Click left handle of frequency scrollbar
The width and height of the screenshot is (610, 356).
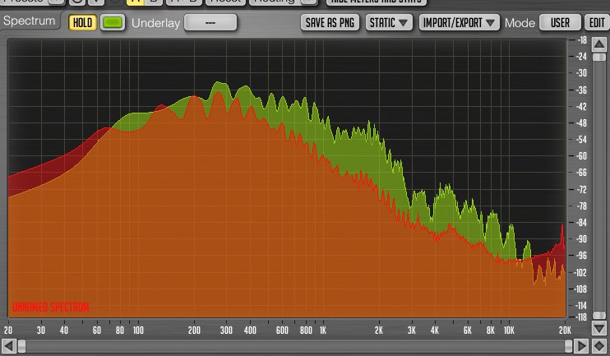coord(21,347)
